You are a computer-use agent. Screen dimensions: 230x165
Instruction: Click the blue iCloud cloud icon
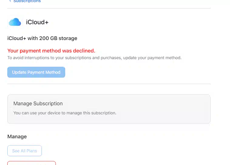point(15,22)
